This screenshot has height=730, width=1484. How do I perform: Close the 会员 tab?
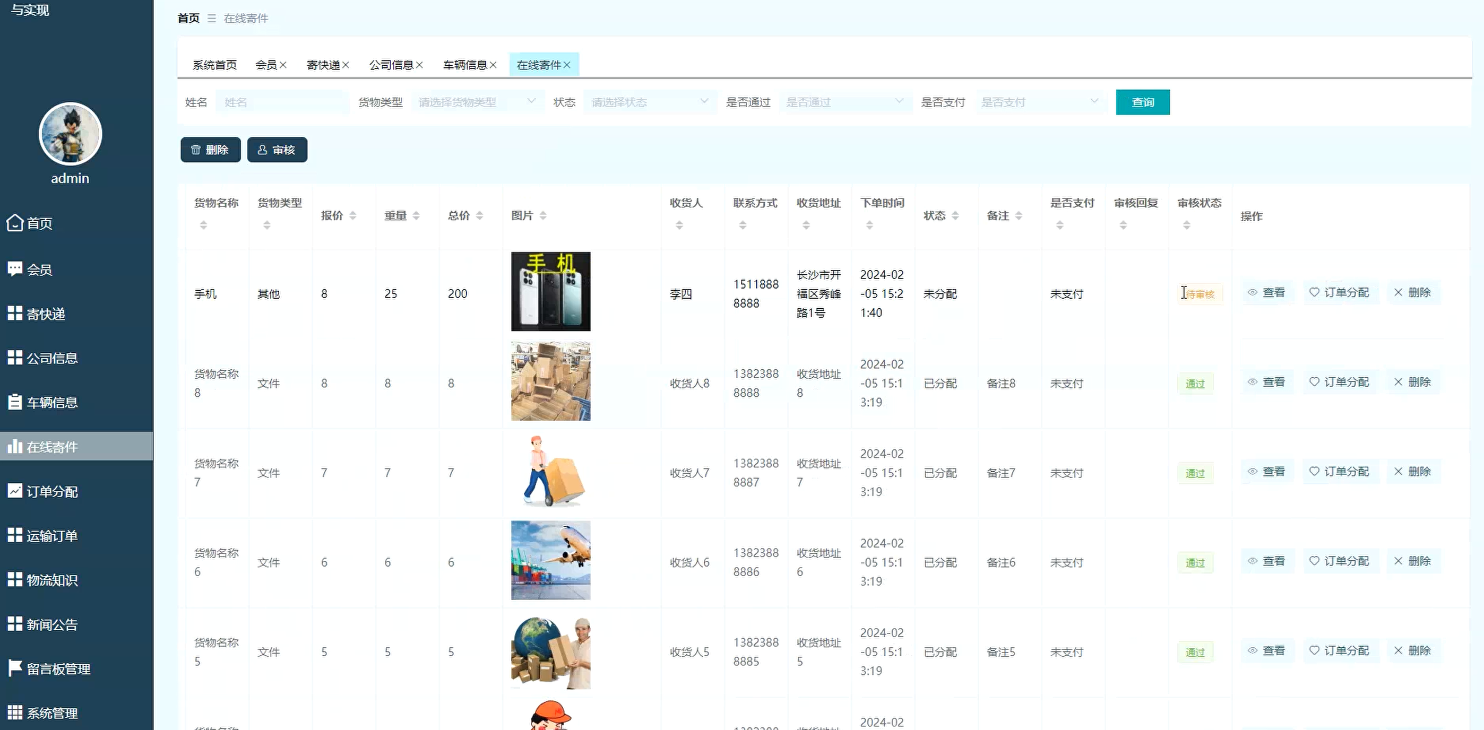283,65
